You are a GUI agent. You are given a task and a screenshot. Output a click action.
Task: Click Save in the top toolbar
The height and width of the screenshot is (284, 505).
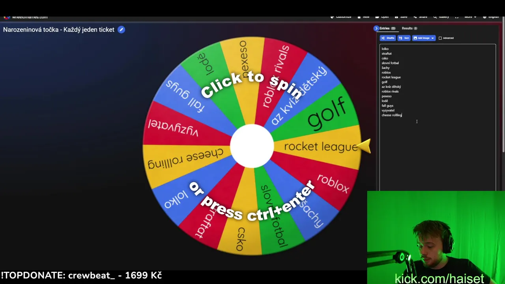click(x=401, y=17)
